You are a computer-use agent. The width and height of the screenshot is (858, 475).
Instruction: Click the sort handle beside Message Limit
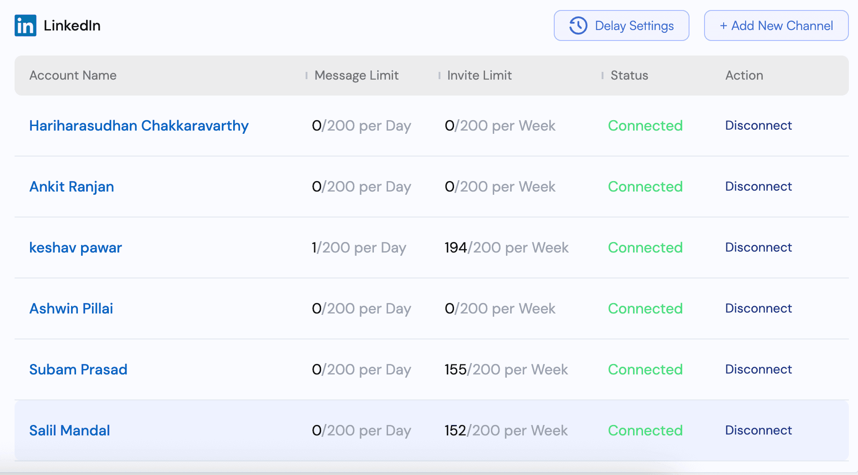(306, 75)
